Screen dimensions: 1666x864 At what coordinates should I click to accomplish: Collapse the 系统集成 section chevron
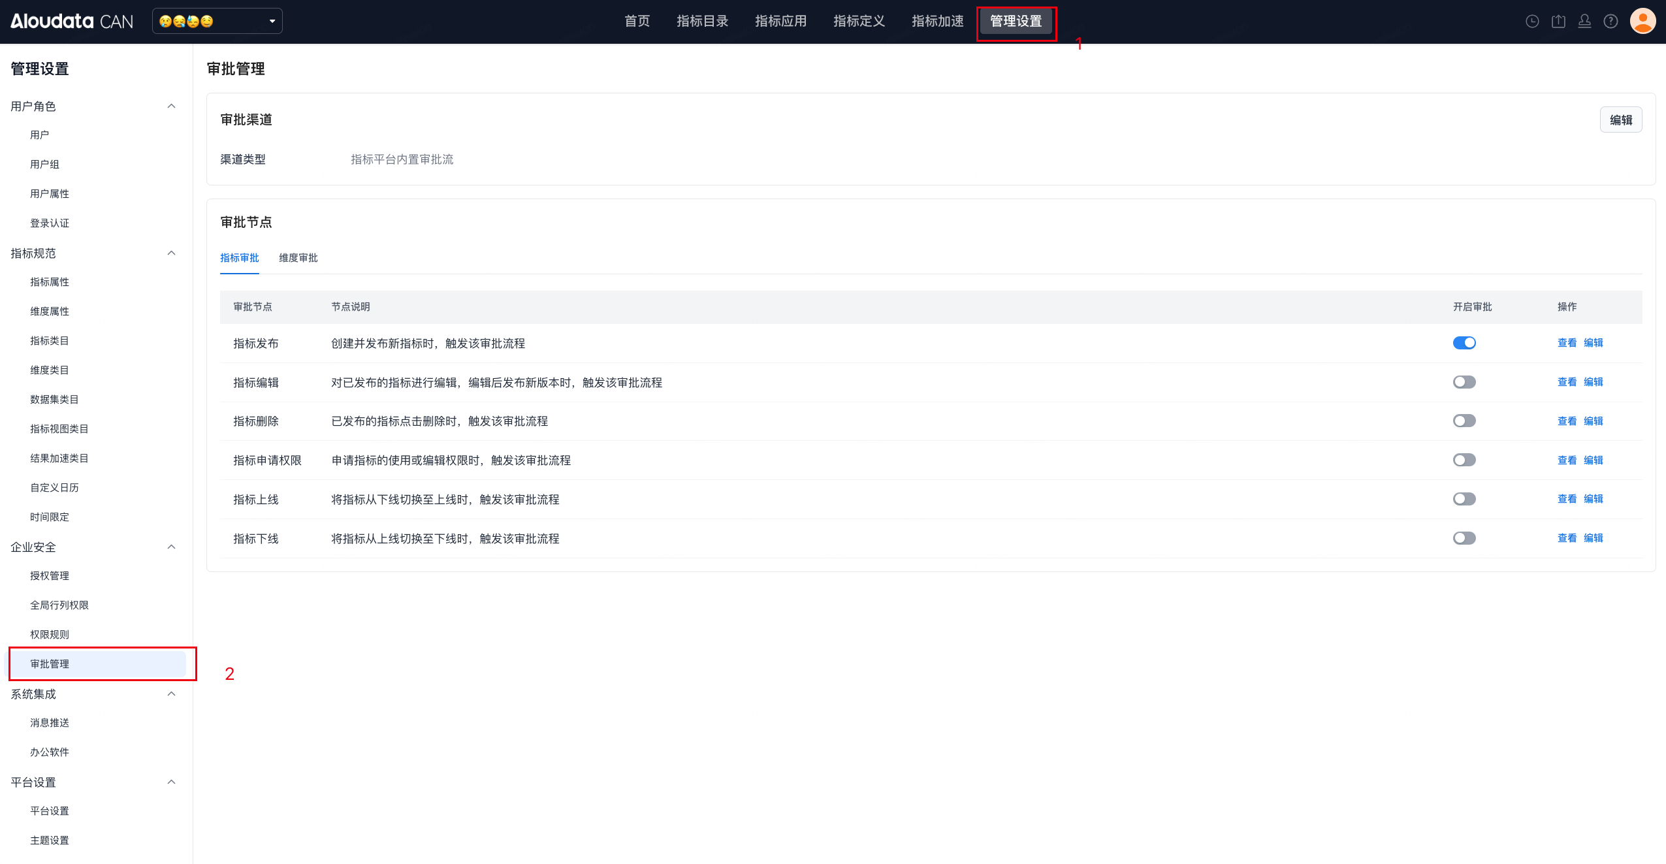[x=171, y=694]
